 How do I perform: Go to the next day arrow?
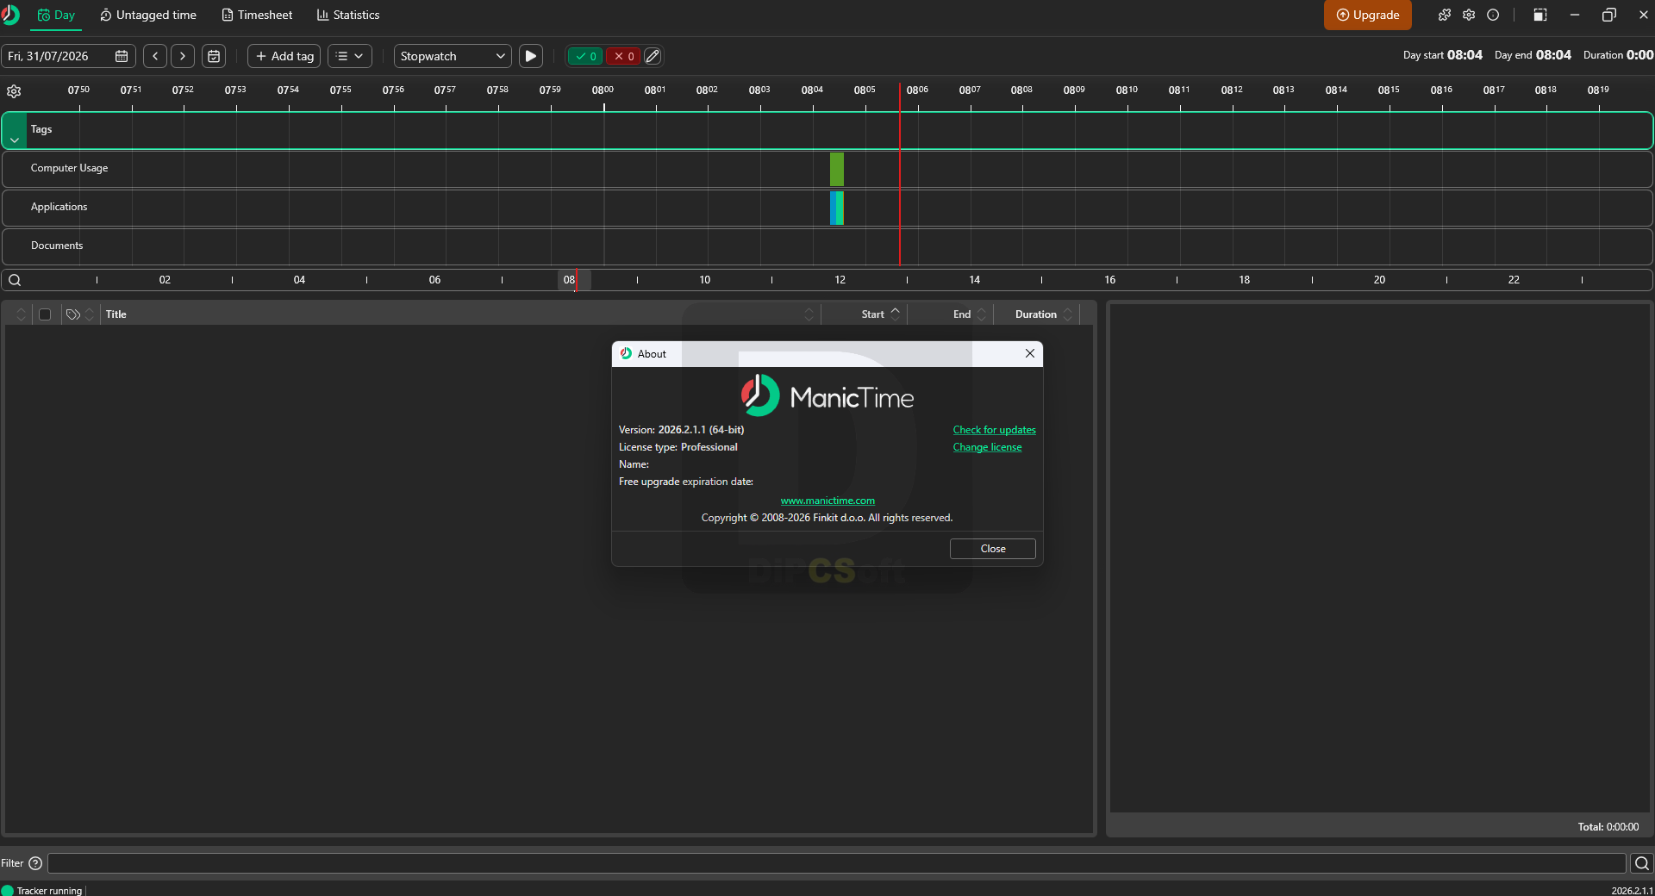coord(183,56)
